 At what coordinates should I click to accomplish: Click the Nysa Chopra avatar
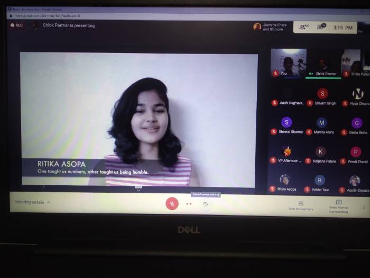358,94
